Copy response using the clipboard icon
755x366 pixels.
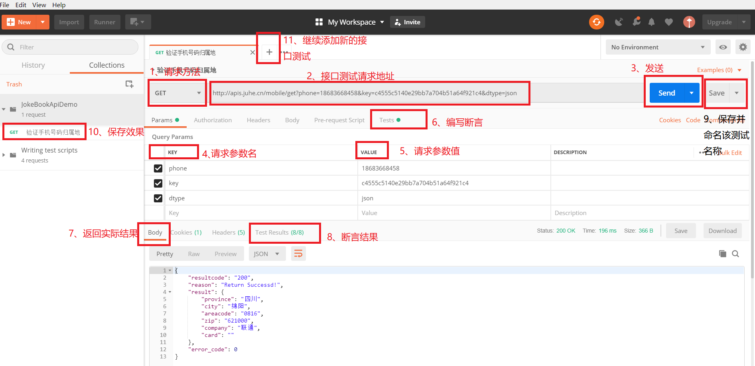tap(722, 254)
